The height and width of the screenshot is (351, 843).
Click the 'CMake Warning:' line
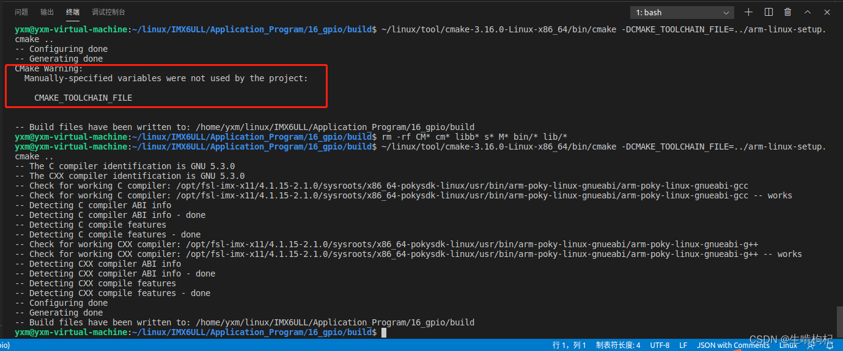point(49,68)
